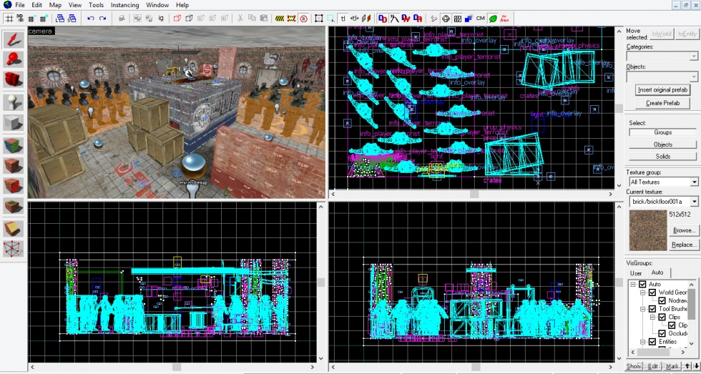The width and height of the screenshot is (701, 374).
Task: Switch to the Auto visgroups tab
Action: 657,272
